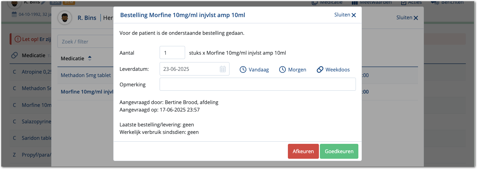Approve the order with Goedkeuren
This screenshot has height=169, width=477.
coord(339,151)
